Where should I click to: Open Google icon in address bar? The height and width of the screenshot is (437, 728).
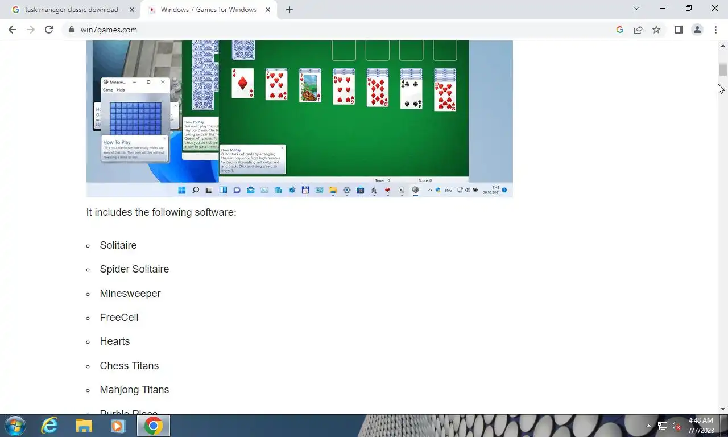(x=620, y=30)
